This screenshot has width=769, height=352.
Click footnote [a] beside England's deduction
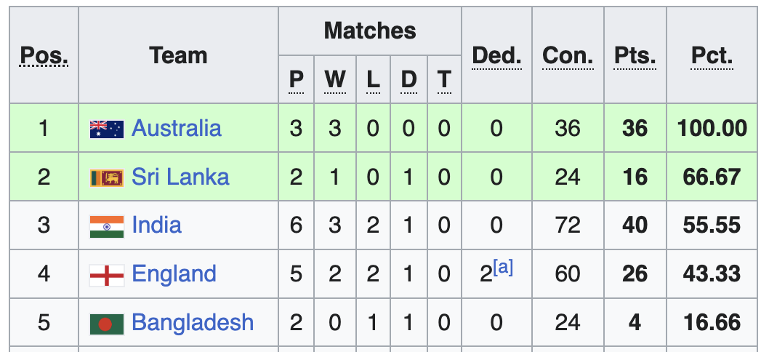coord(503,268)
